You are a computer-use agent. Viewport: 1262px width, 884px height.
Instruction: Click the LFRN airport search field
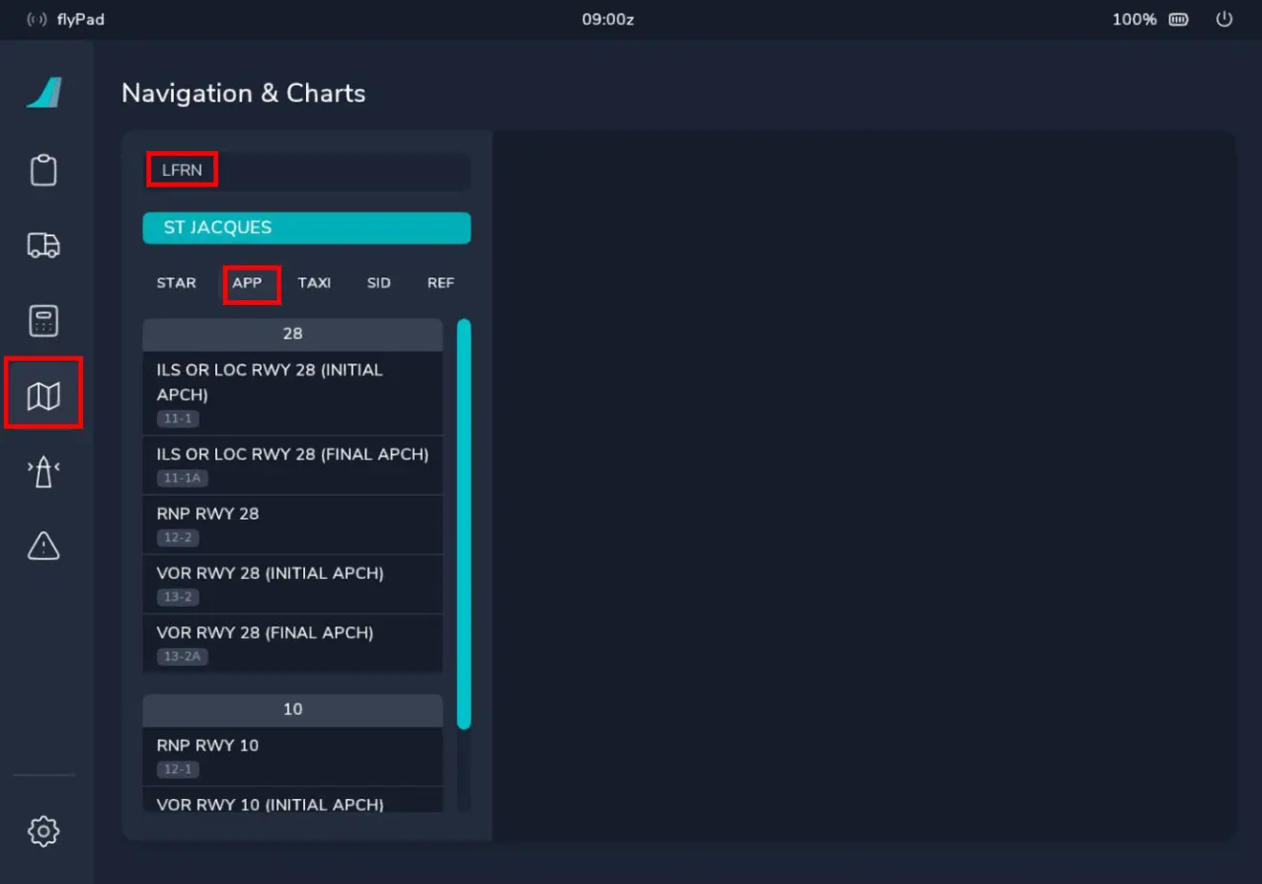(307, 170)
